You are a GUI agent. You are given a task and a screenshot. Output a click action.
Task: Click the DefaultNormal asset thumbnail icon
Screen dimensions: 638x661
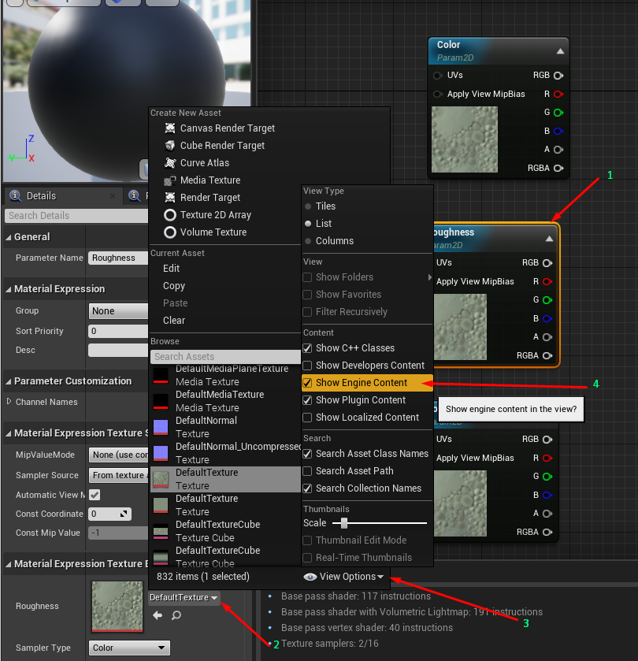tap(161, 427)
